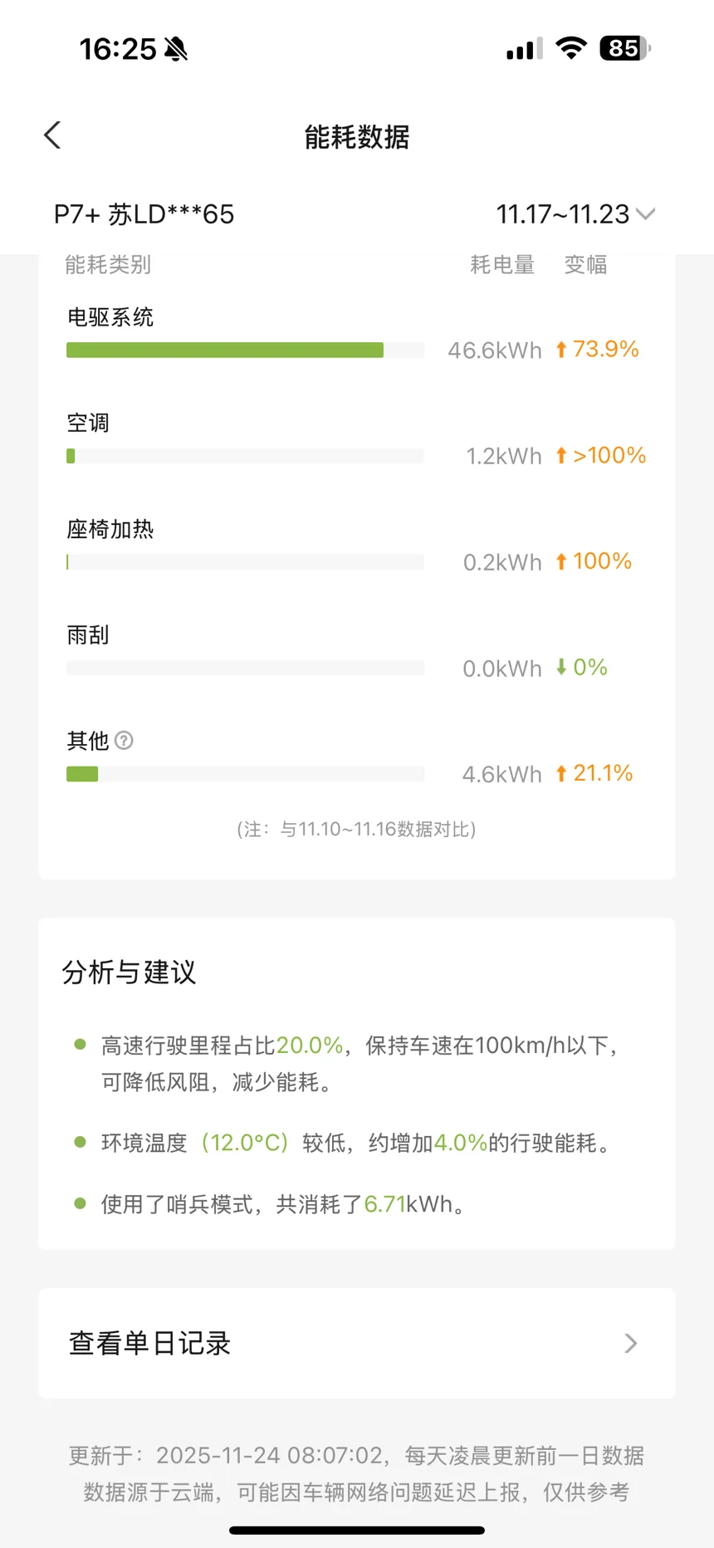Tap the 能耗数据 page title
This screenshot has width=714, height=1548.
[x=357, y=137]
